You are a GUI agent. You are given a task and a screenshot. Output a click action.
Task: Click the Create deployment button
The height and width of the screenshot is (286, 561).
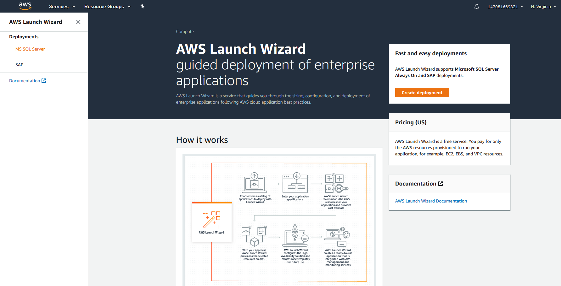(x=422, y=93)
